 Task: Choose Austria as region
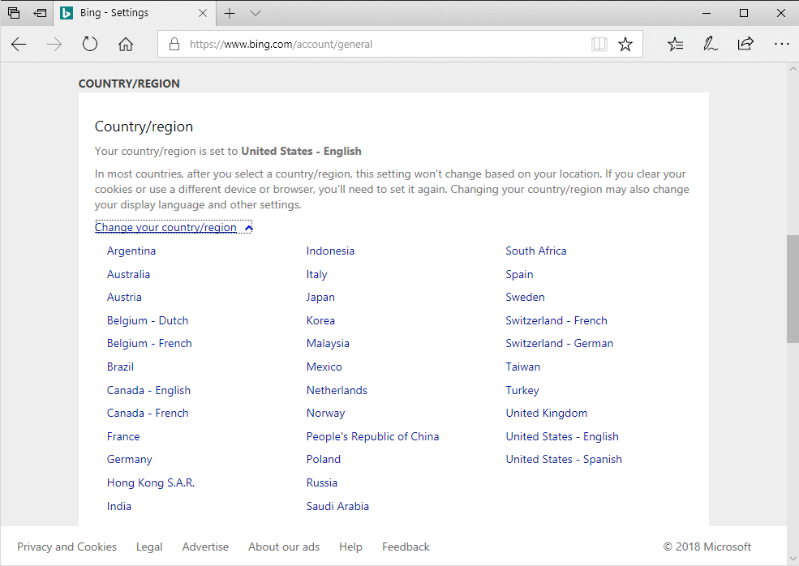(124, 297)
